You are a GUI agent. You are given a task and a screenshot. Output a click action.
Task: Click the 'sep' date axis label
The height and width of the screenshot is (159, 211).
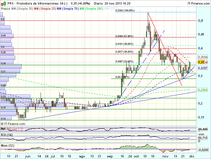click(110, 156)
